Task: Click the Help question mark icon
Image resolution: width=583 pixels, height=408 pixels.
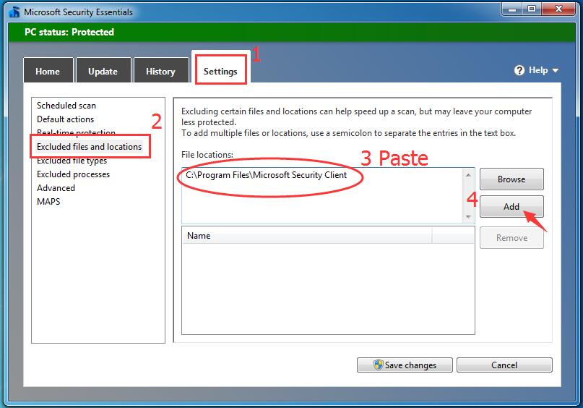Action: click(x=519, y=70)
